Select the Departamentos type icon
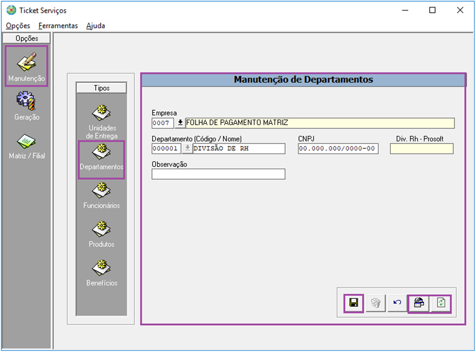The image size is (476, 352). [x=102, y=151]
